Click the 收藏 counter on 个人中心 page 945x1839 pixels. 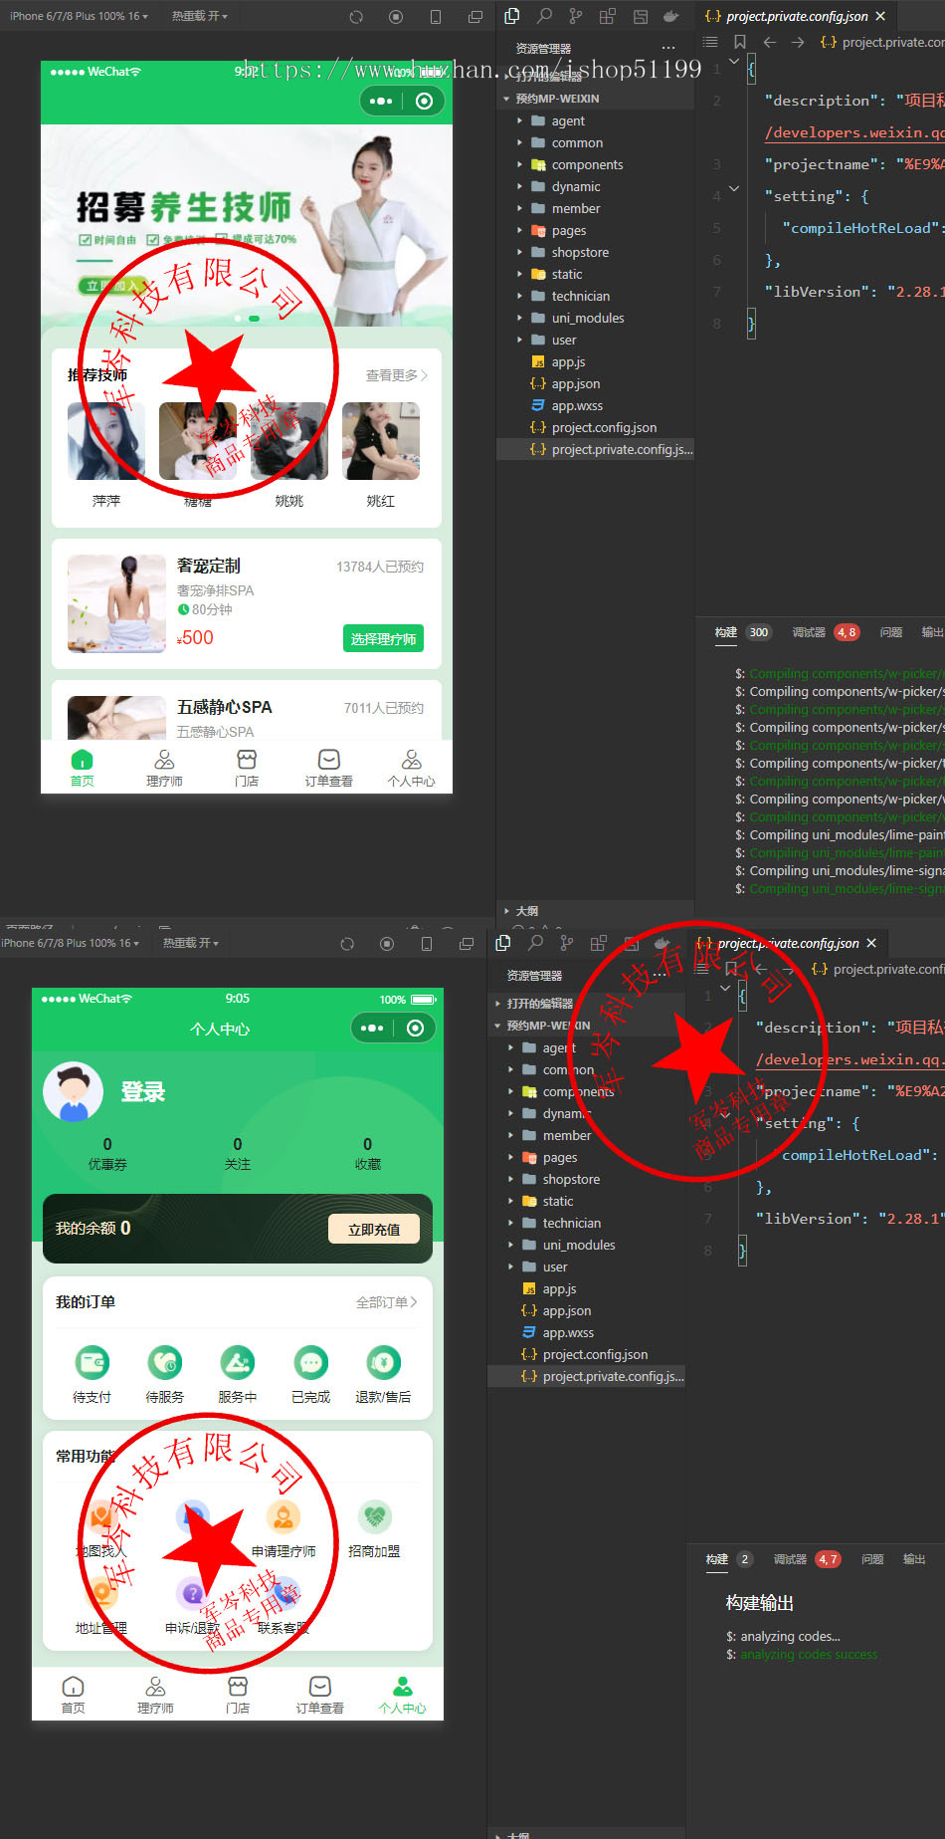(x=368, y=1154)
